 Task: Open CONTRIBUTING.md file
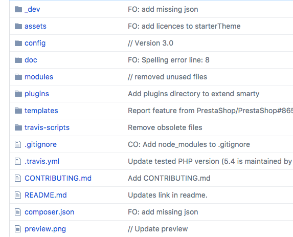(x=58, y=178)
